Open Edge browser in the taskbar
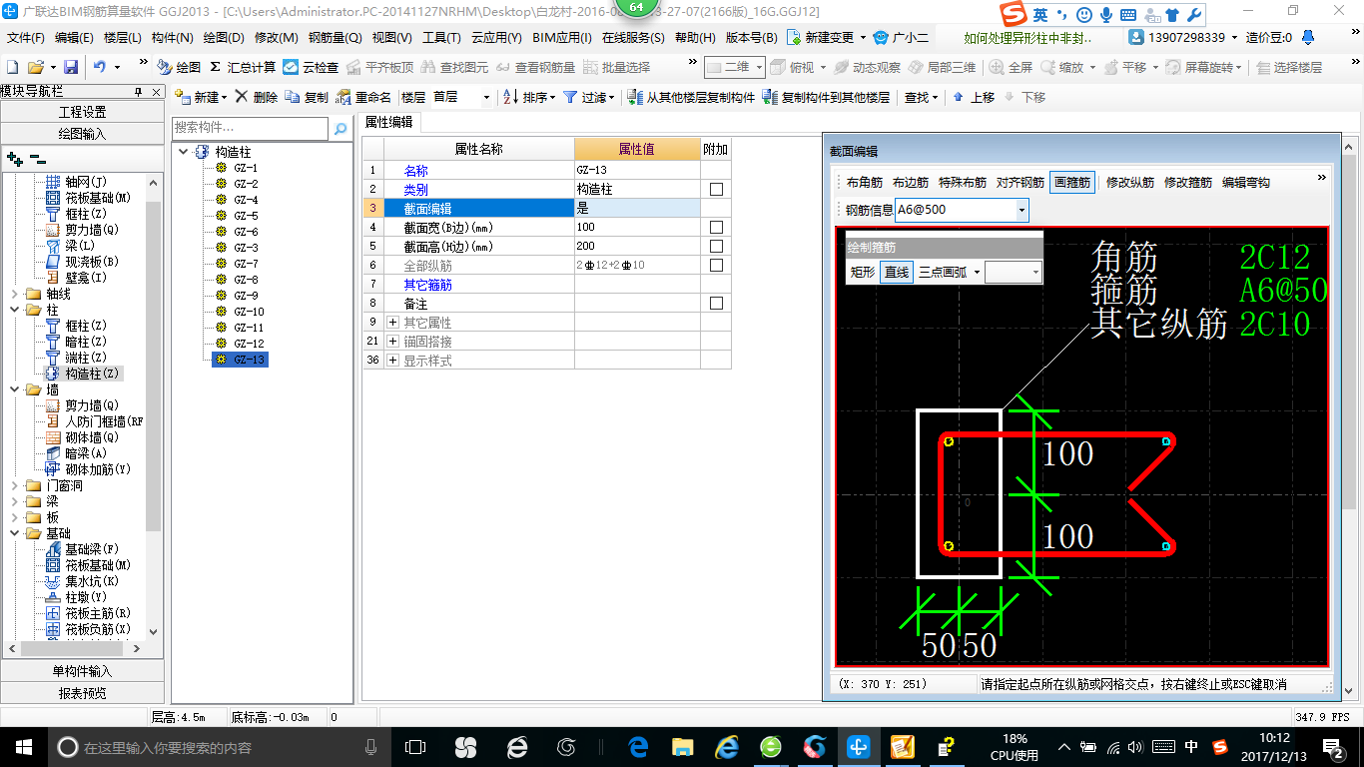1364x767 pixels. coord(638,746)
